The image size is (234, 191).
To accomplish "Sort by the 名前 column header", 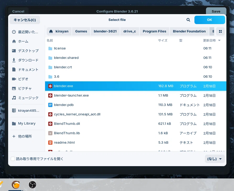I will tap(50, 41).
